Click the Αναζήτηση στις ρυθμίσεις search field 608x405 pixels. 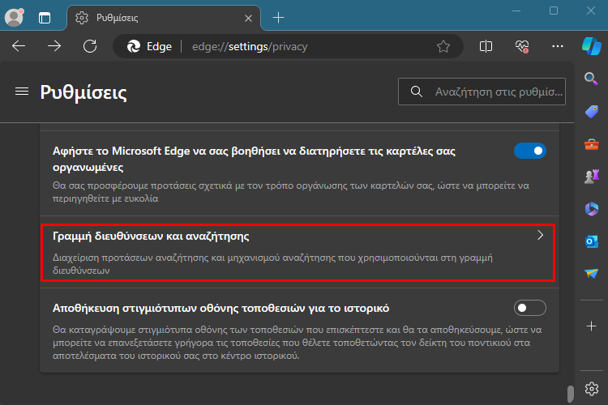click(x=482, y=92)
